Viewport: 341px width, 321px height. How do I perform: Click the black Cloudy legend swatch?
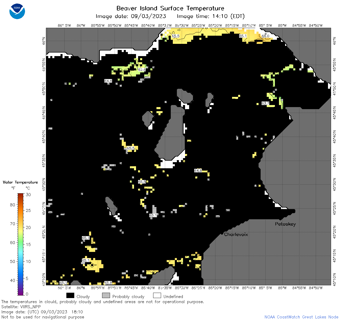click(70, 296)
